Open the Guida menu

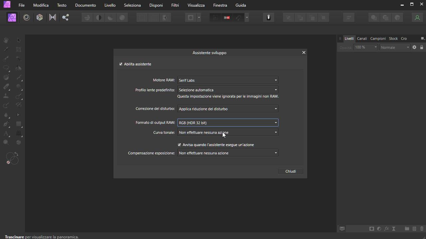click(x=241, y=5)
